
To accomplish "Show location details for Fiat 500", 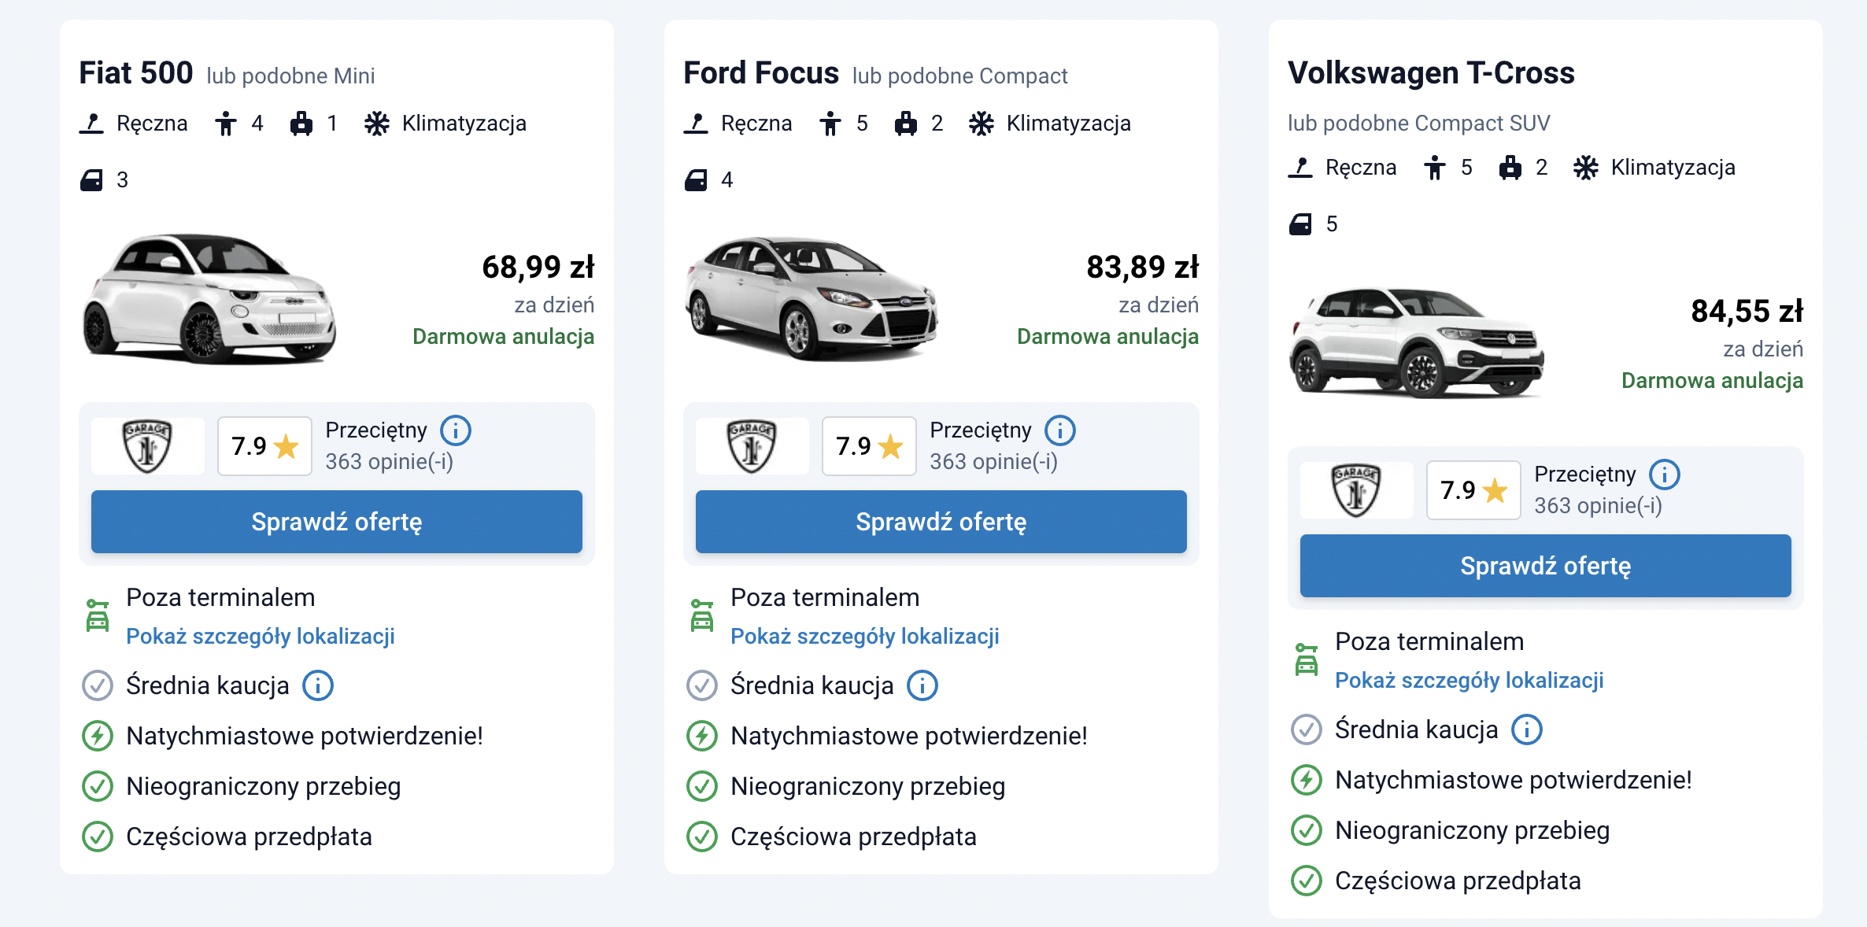I will tap(261, 636).
